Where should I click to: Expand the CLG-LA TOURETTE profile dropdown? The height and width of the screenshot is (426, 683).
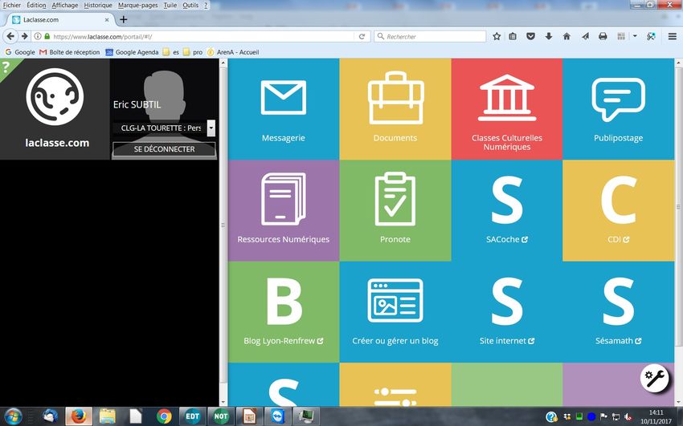point(211,128)
